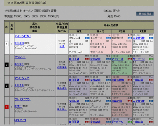Open 中山記念 race in アンビシャス row
158x126 pixels.
[138, 80]
